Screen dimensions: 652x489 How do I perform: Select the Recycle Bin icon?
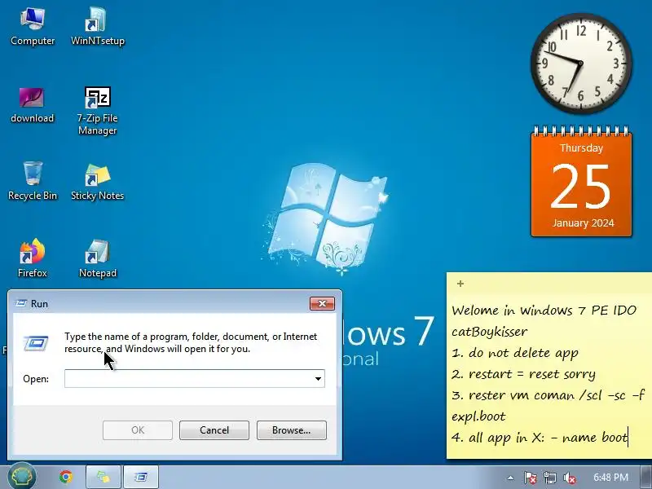(x=33, y=181)
